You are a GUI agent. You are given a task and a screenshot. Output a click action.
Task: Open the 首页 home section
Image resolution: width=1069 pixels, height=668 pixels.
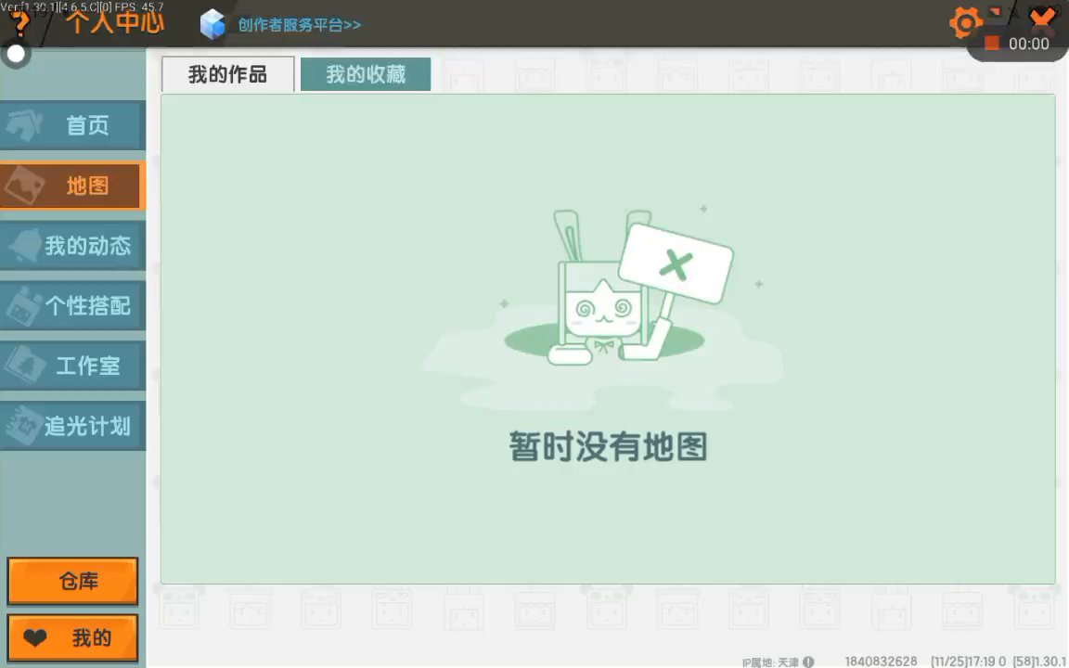[72, 125]
